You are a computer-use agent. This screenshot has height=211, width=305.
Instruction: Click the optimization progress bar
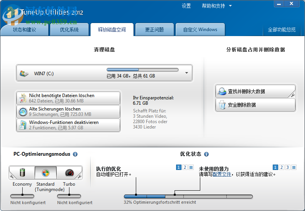click(188, 196)
